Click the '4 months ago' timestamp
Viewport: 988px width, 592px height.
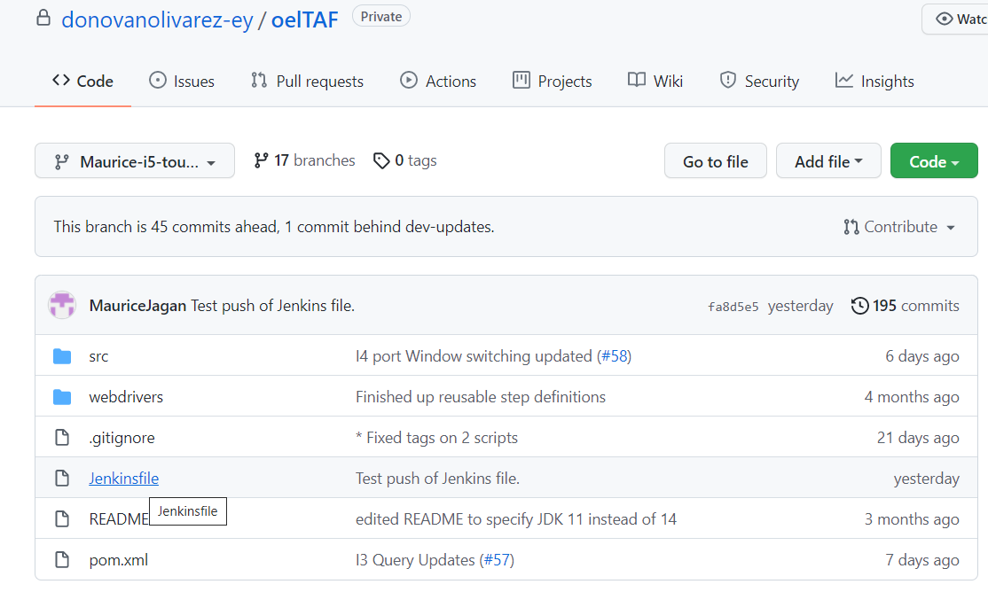[x=912, y=397]
